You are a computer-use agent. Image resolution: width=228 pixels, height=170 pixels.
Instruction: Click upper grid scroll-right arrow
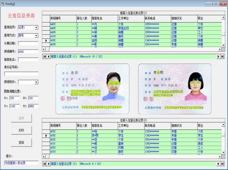(220, 49)
